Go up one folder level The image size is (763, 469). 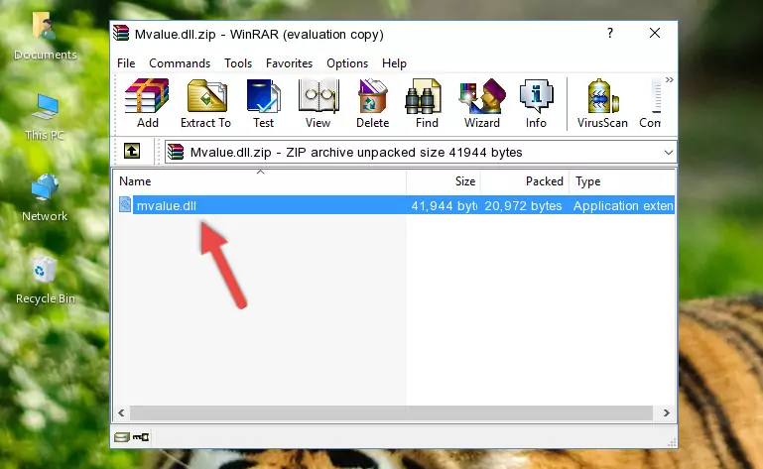pyautogui.click(x=132, y=152)
